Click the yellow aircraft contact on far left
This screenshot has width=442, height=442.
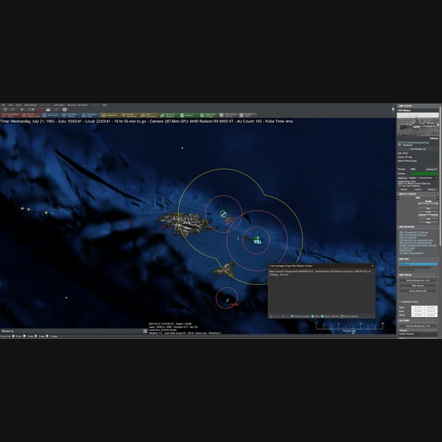tap(22, 208)
